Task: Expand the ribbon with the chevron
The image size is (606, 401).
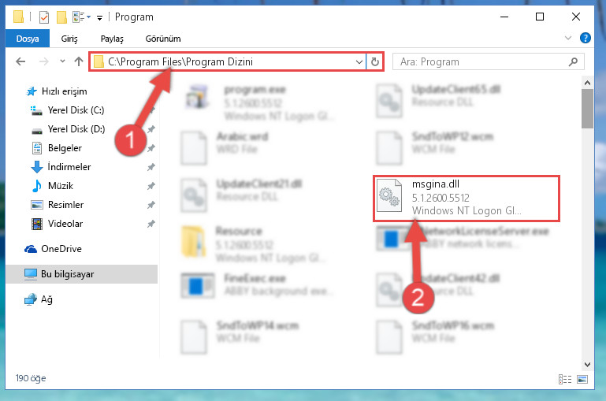Action: [568, 38]
